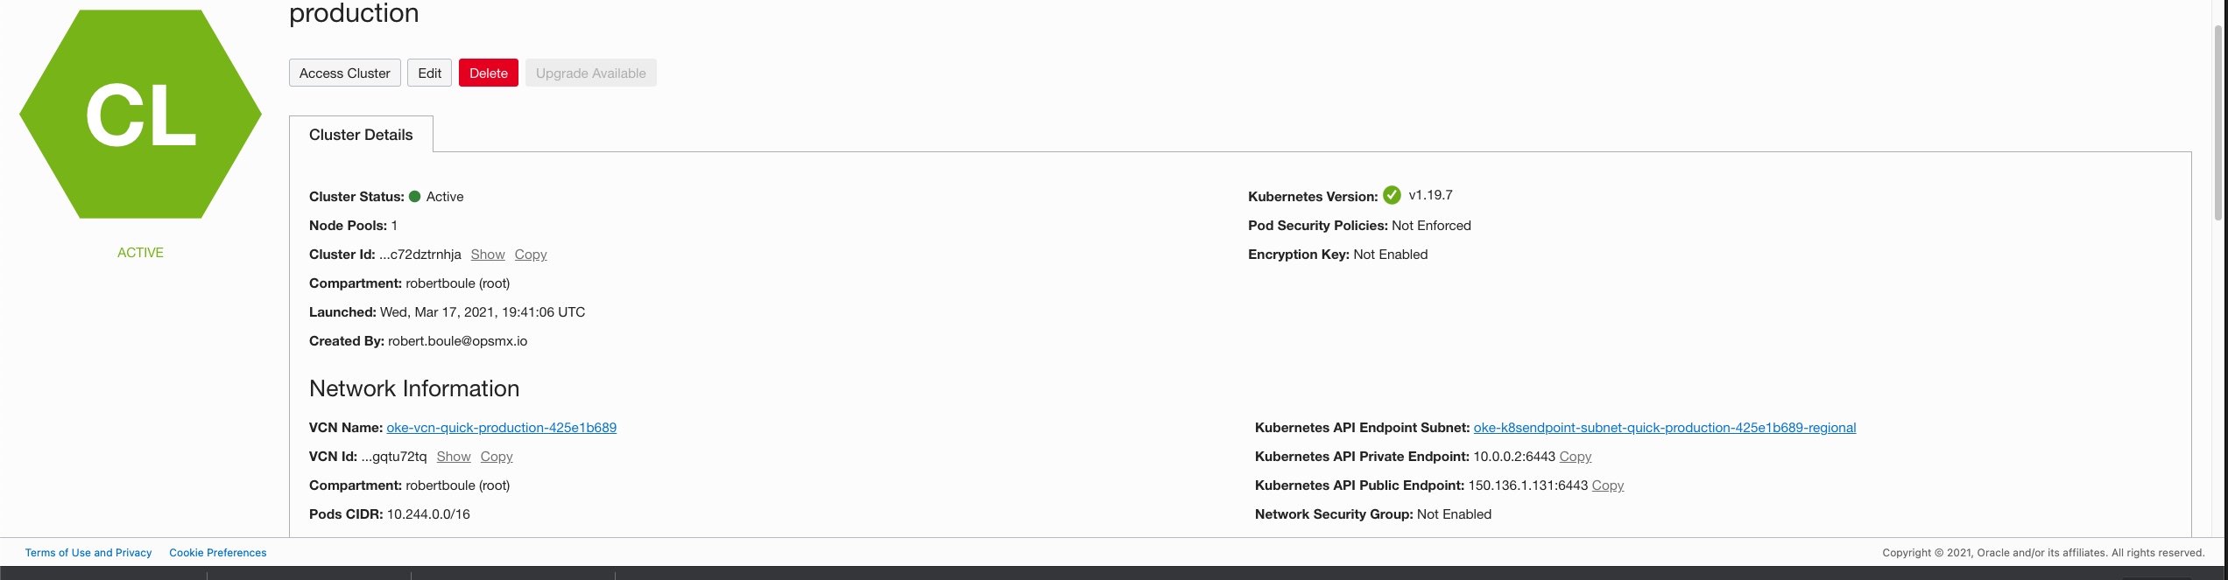Show the full Cluster Id

point(488,255)
